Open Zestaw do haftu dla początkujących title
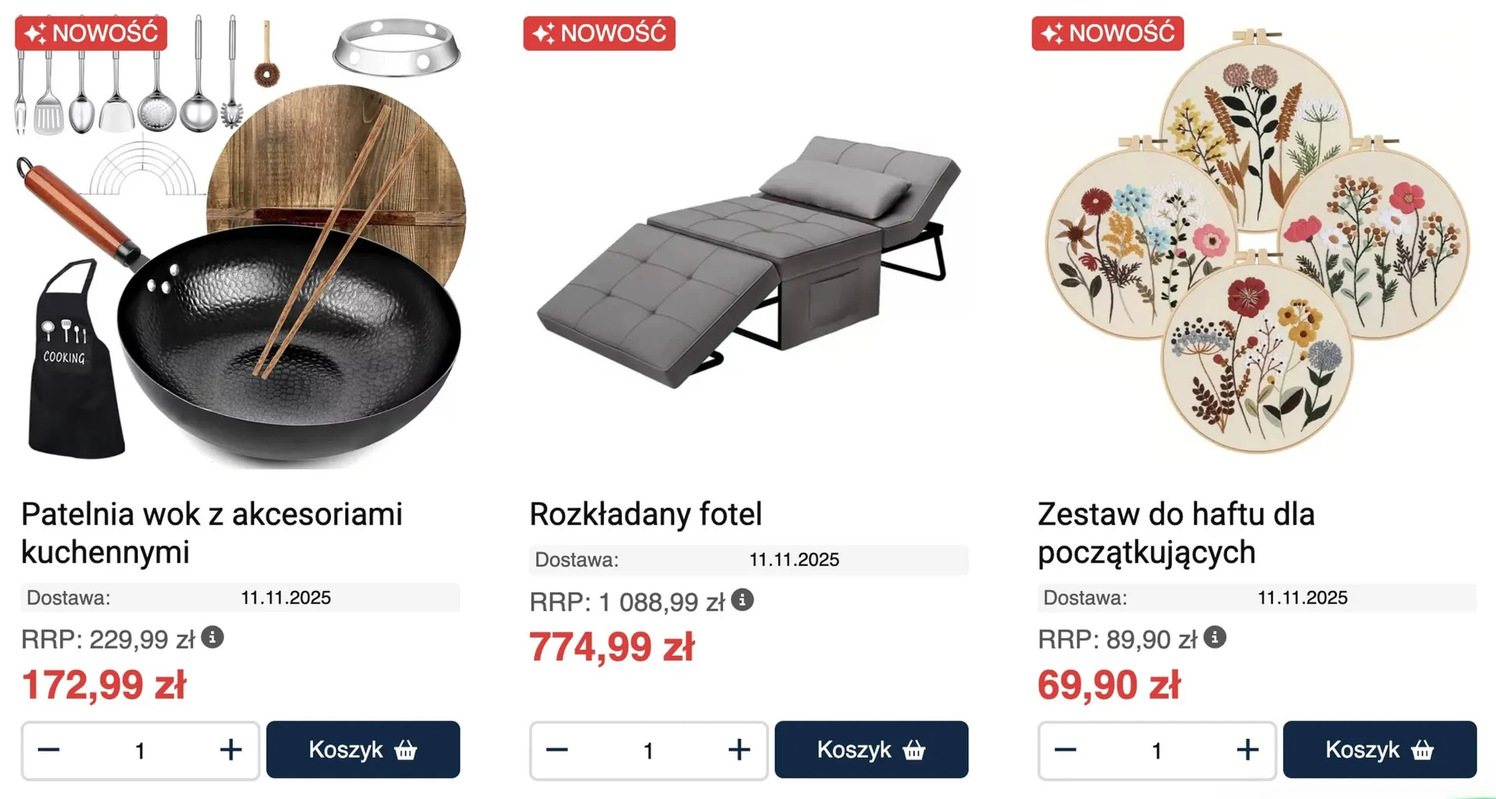 click(1176, 533)
